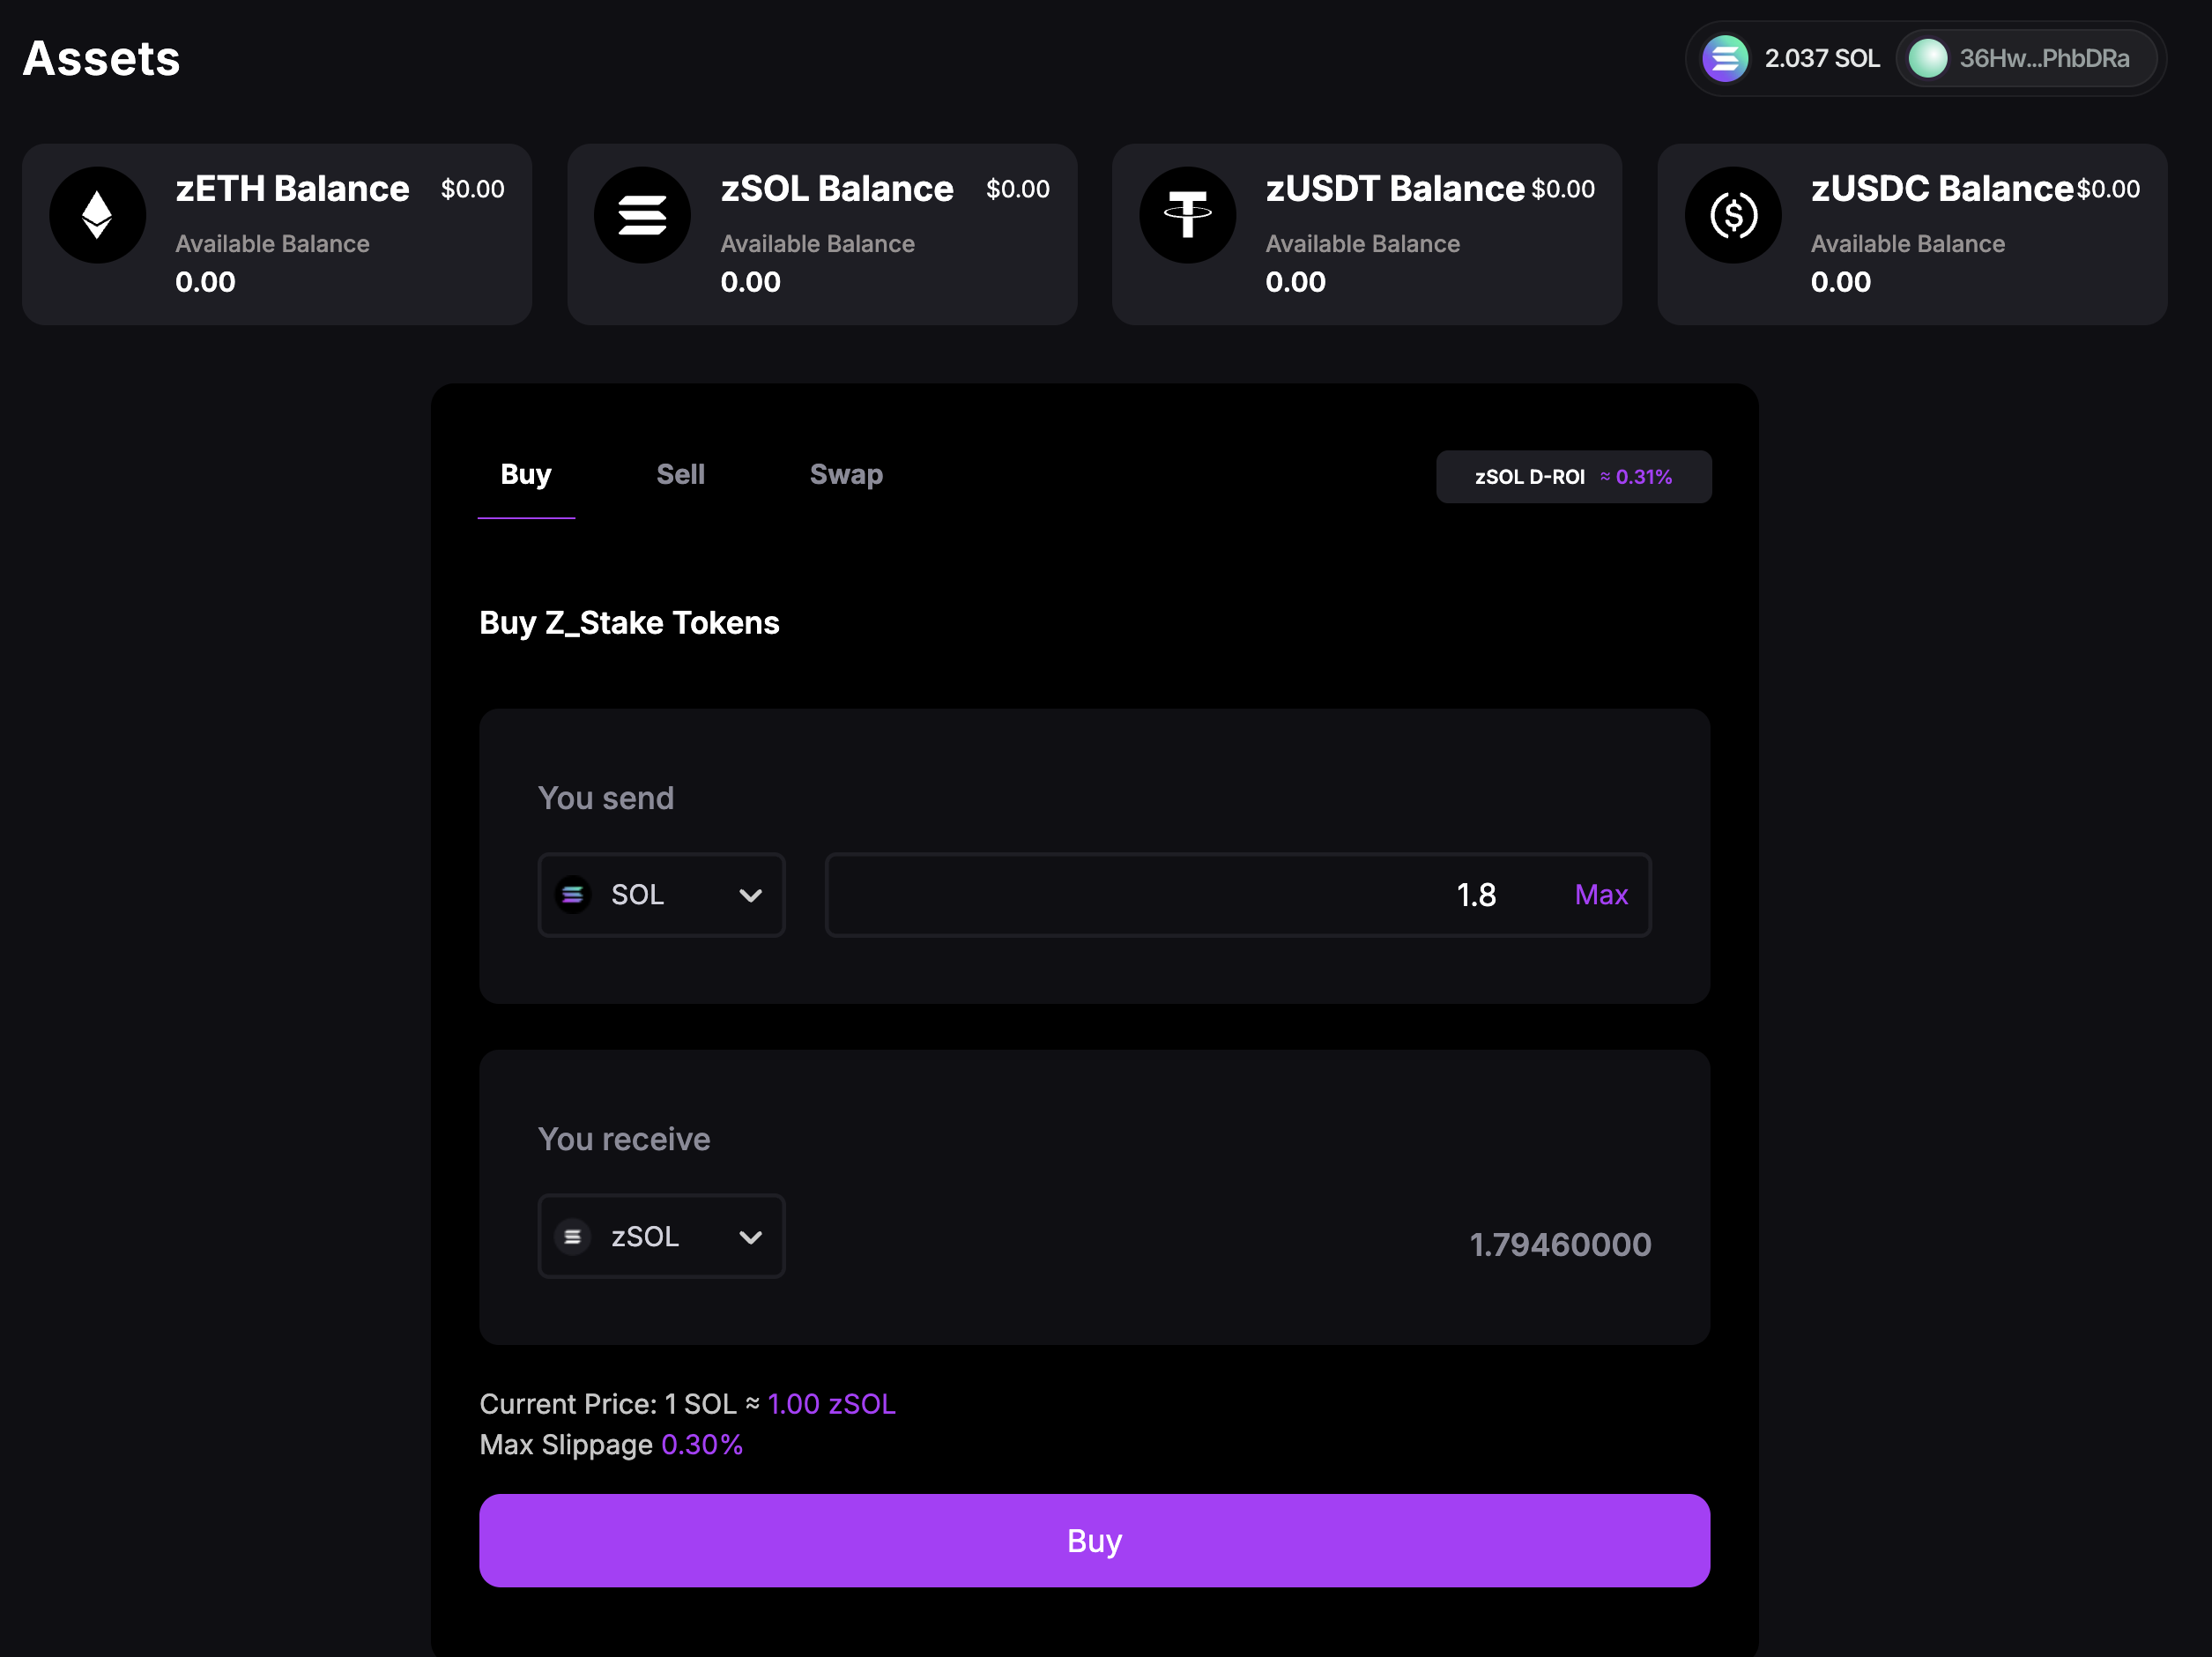This screenshot has width=2212, height=1657.
Task: Click the zSOL D-ROI badge
Action: point(1573,477)
